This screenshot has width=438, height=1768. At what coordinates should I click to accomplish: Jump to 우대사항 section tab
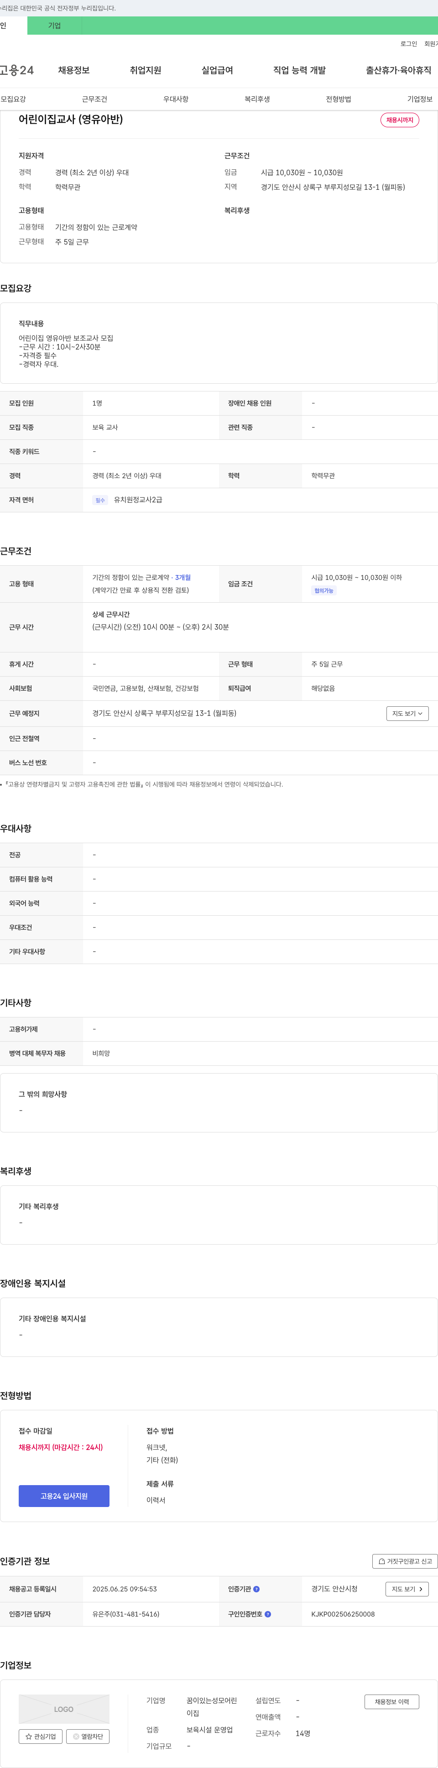pyautogui.click(x=176, y=99)
